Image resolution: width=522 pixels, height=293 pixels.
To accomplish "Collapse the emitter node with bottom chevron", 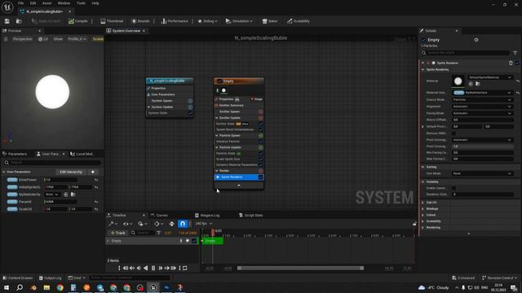I will (239, 186).
